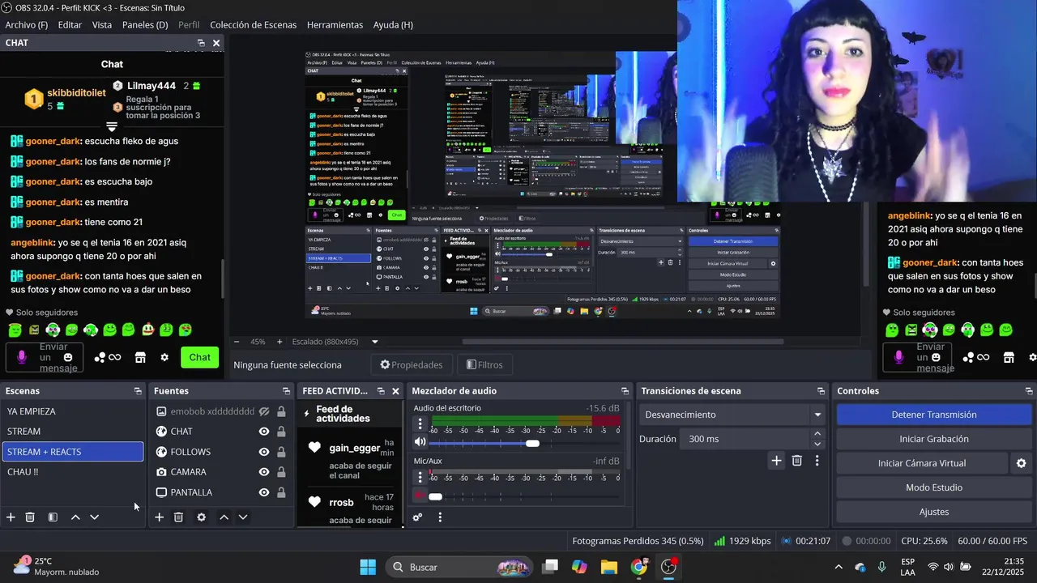
Task: Open Ajustes settings
Action: [x=934, y=512]
